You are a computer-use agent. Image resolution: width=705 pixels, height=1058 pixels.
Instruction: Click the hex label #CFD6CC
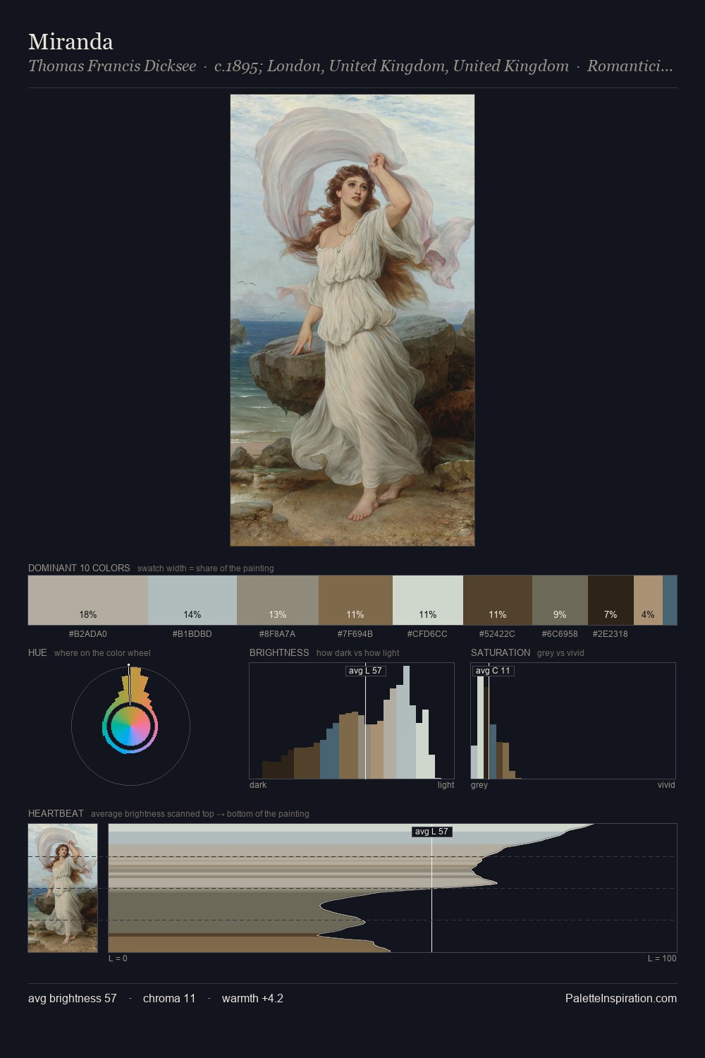pyautogui.click(x=428, y=634)
